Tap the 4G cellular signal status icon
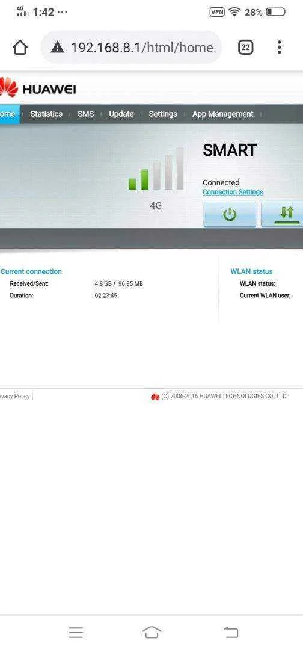The height and width of the screenshot is (650, 303). [x=22, y=11]
